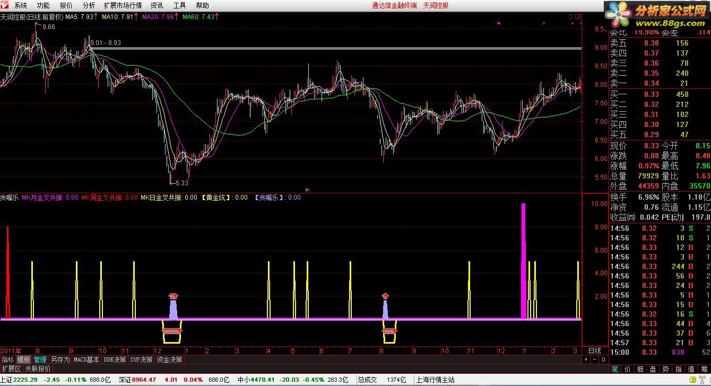This screenshot has height=386, width=711.
Task: Click the MA60: 7.43 indicator label
Action: coord(201,16)
